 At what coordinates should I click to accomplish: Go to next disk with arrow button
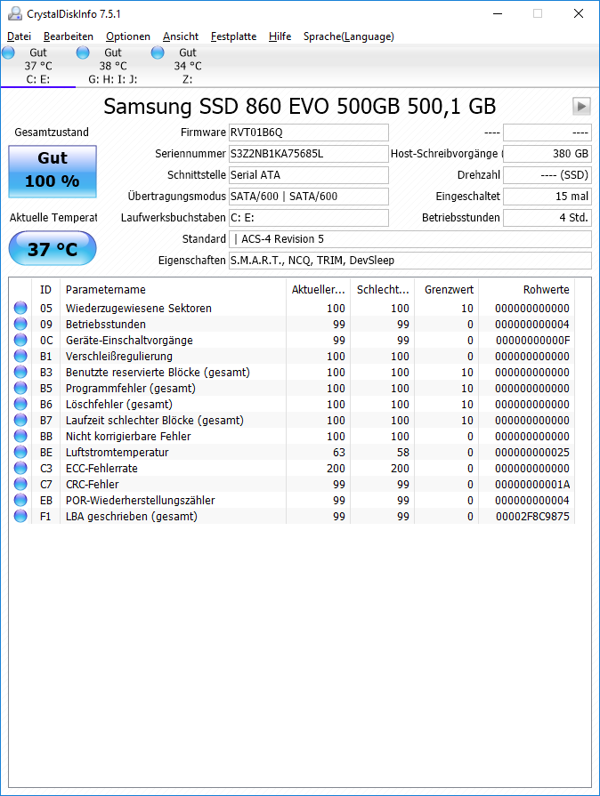coord(581,106)
